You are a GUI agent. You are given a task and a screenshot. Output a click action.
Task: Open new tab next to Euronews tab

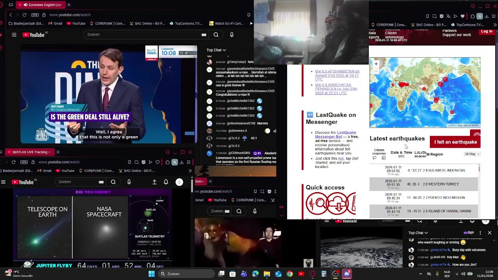(x=69, y=5)
